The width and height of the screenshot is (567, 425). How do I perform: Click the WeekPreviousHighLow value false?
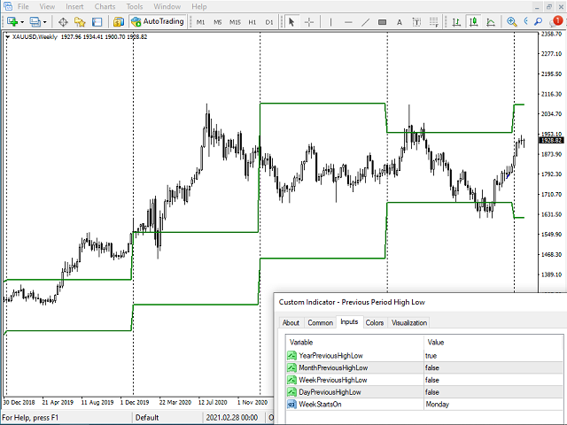coord(432,380)
